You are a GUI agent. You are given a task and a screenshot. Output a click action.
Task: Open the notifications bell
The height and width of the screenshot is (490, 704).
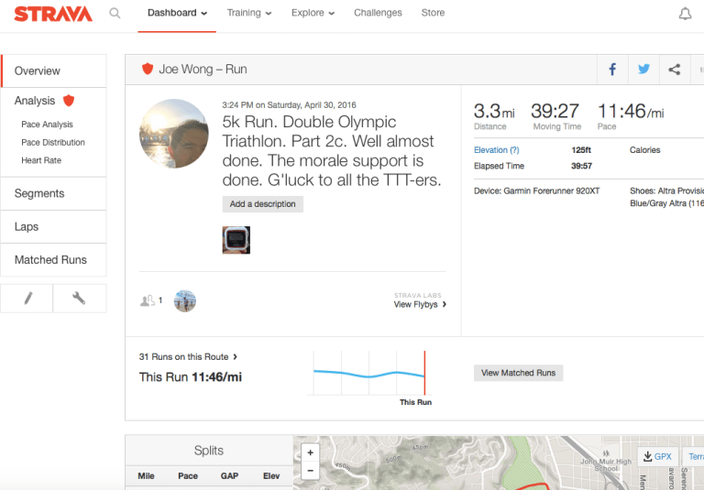click(685, 14)
